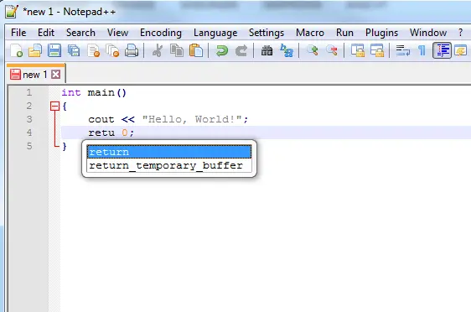Click Synchronize Vertical Scrolling icon

coord(358,50)
